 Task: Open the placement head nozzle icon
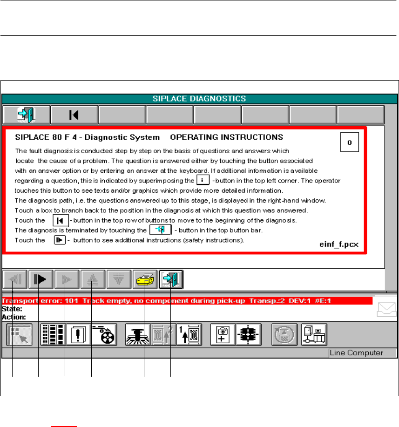click(138, 335)
